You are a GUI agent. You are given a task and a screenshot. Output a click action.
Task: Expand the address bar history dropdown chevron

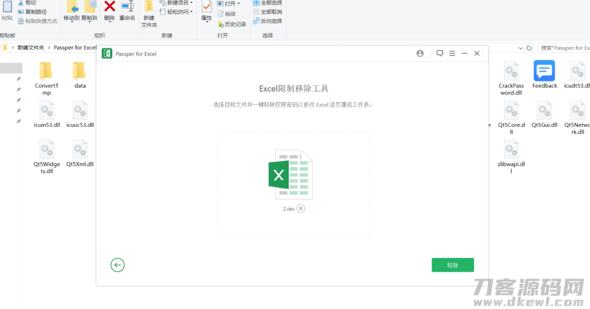[x=521, y=48]
